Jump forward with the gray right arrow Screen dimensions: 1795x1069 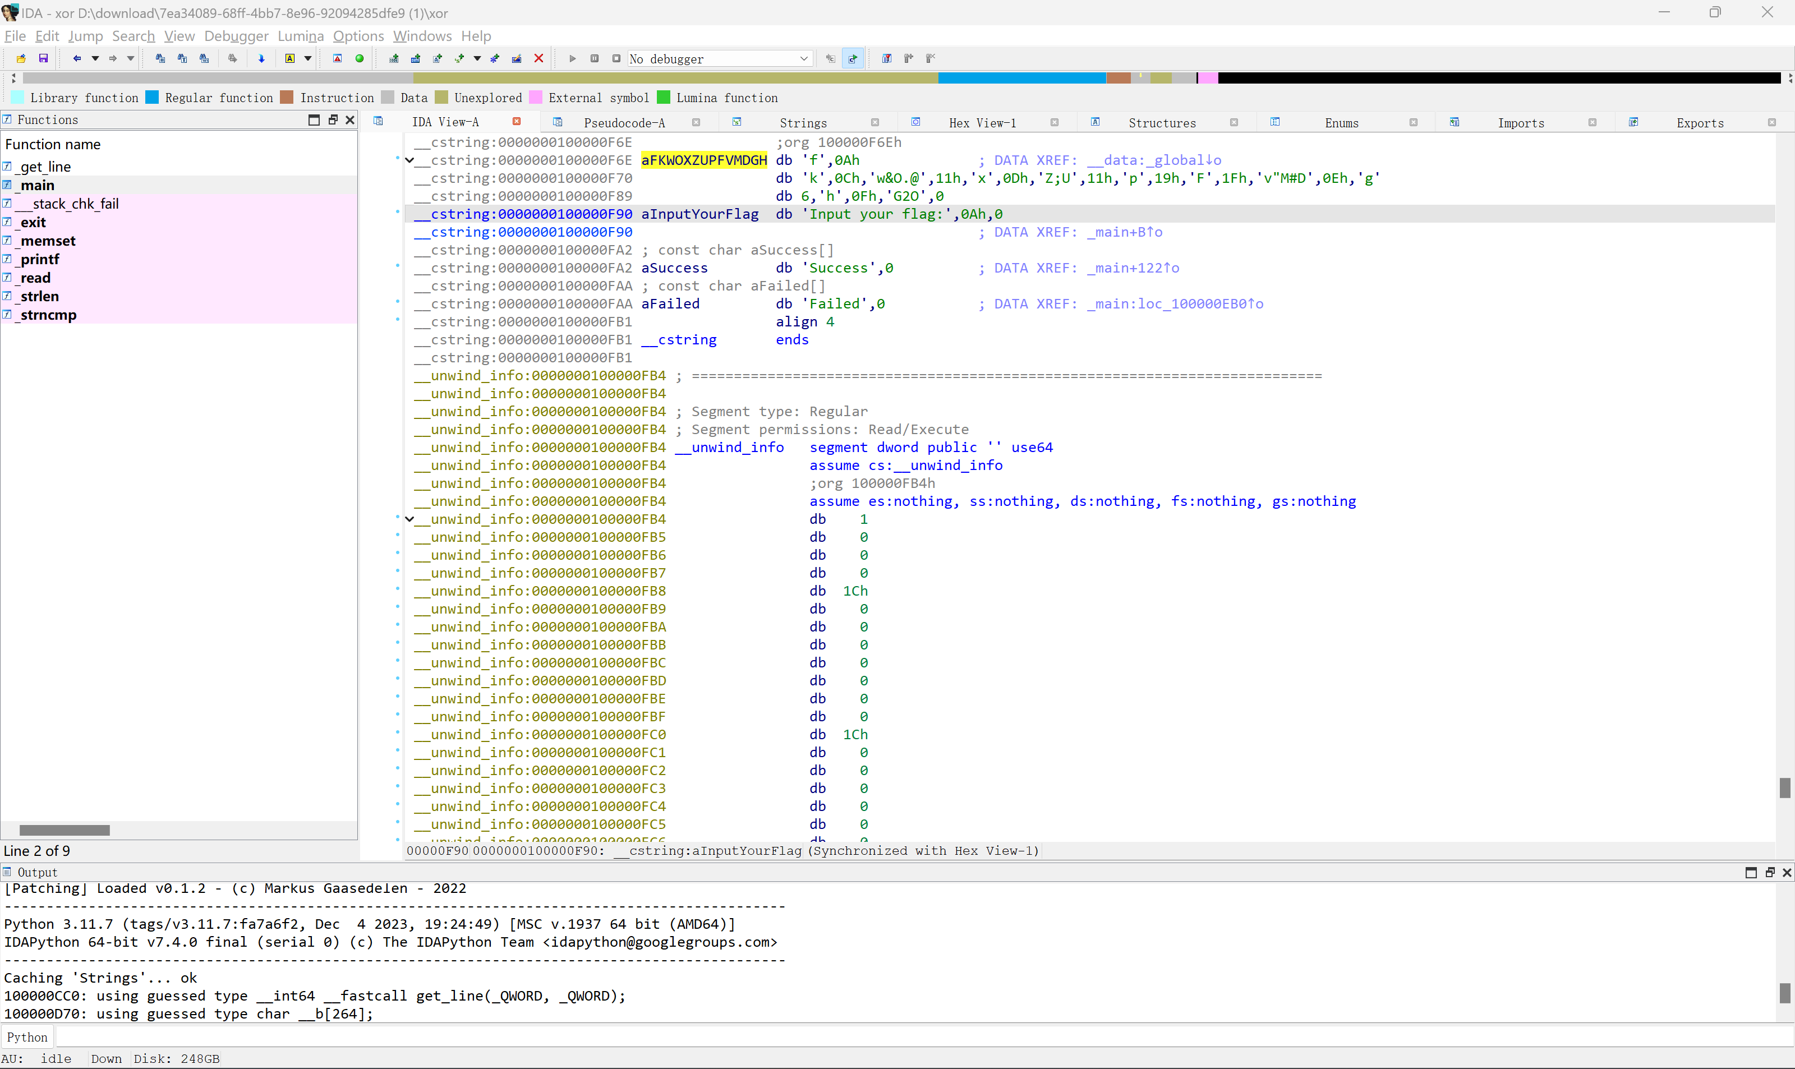[x=113, y=58]
